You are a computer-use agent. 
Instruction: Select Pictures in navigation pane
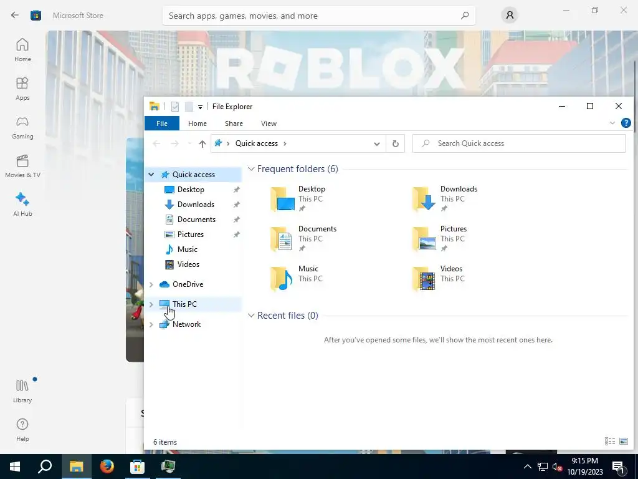click(x=191, y=235)
